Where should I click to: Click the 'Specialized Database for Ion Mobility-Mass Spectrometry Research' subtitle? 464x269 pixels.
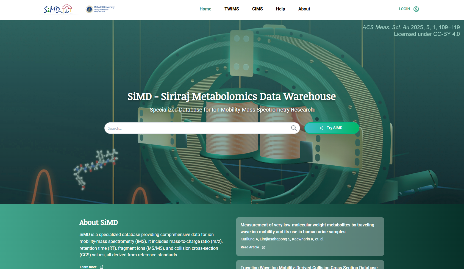coord(232,110)
